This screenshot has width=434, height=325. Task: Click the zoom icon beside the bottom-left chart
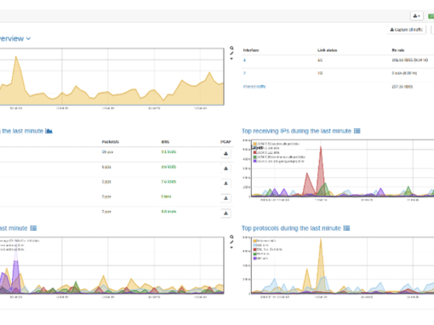231,237
